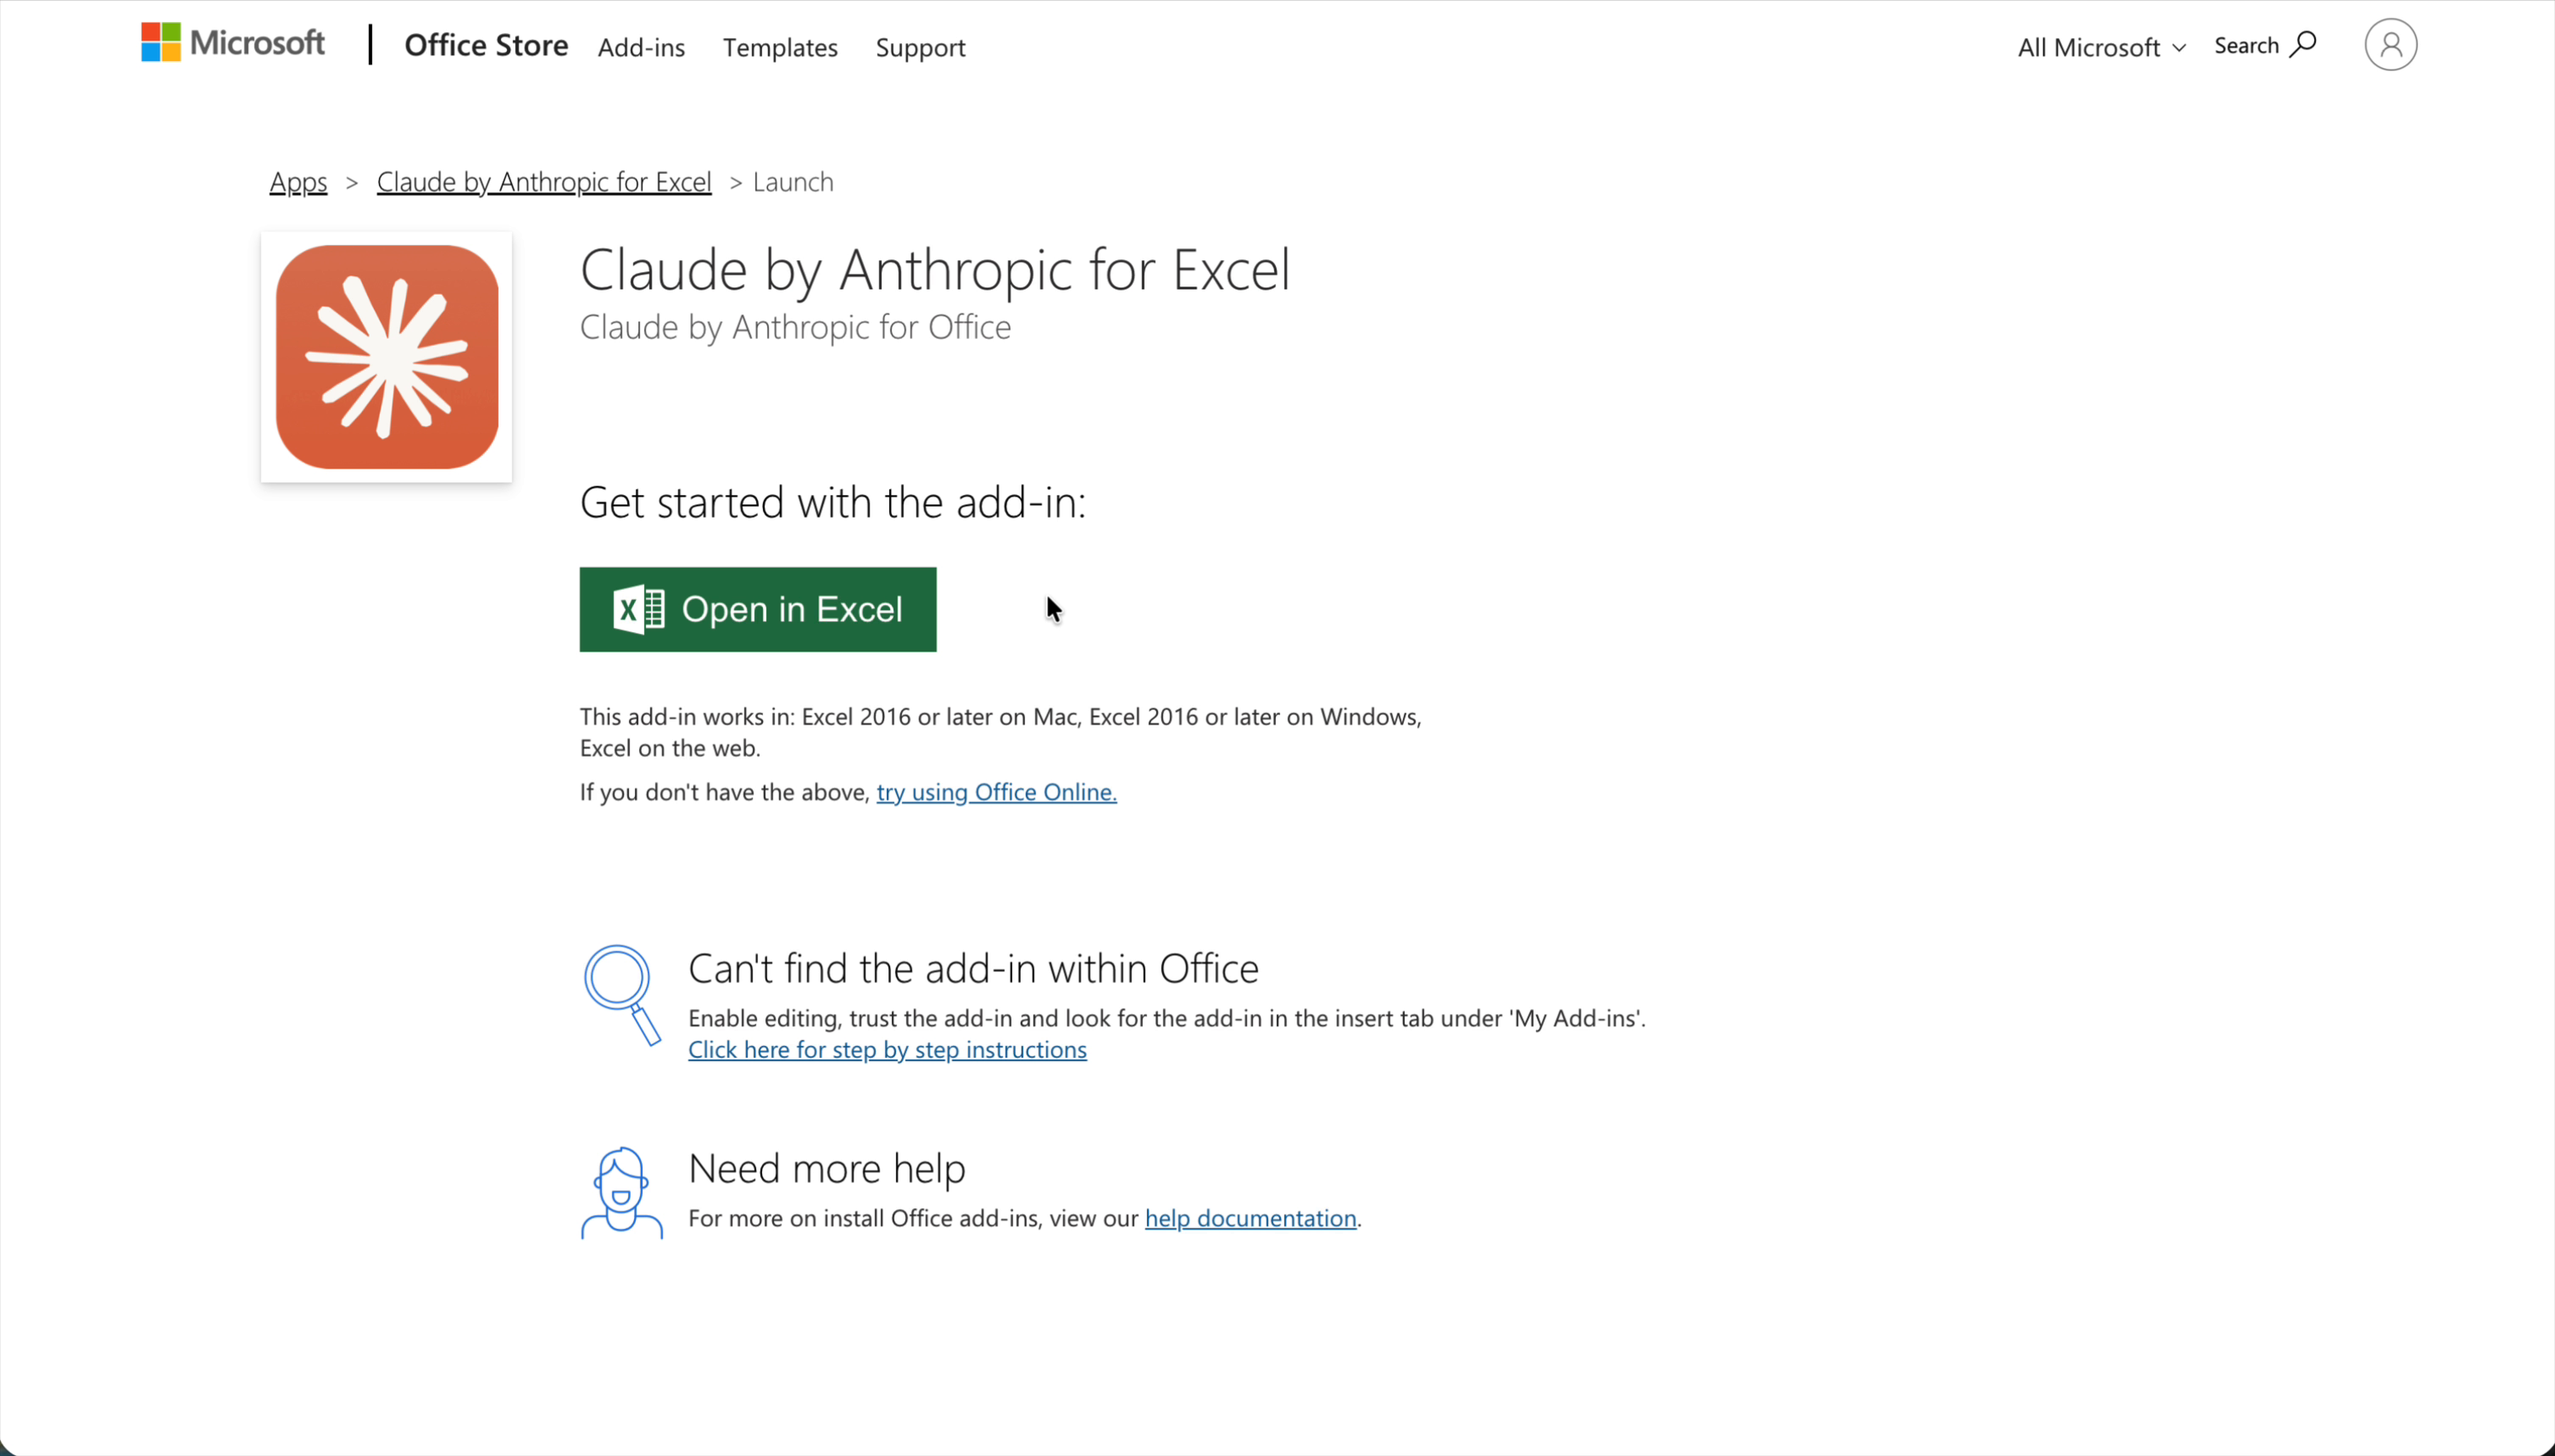This screenshot has height=1456, width=2555.
Task: Open the Support menu
Action: click(x=919, y=47)
